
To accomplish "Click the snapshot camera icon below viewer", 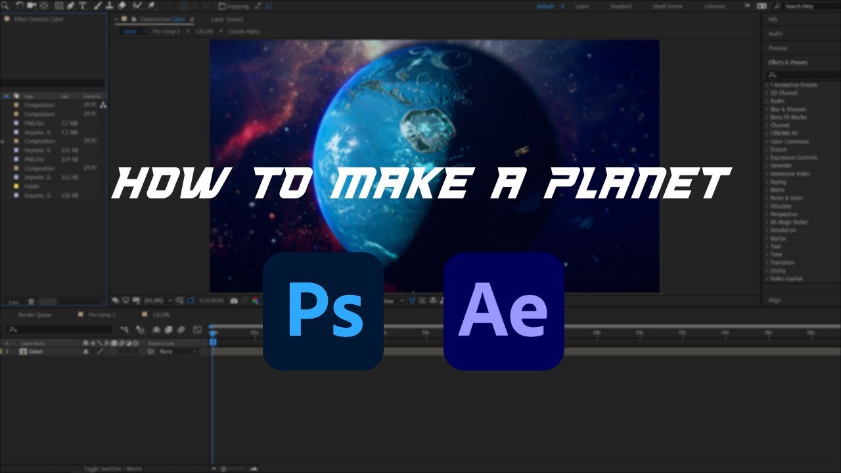I will (234, 300).
